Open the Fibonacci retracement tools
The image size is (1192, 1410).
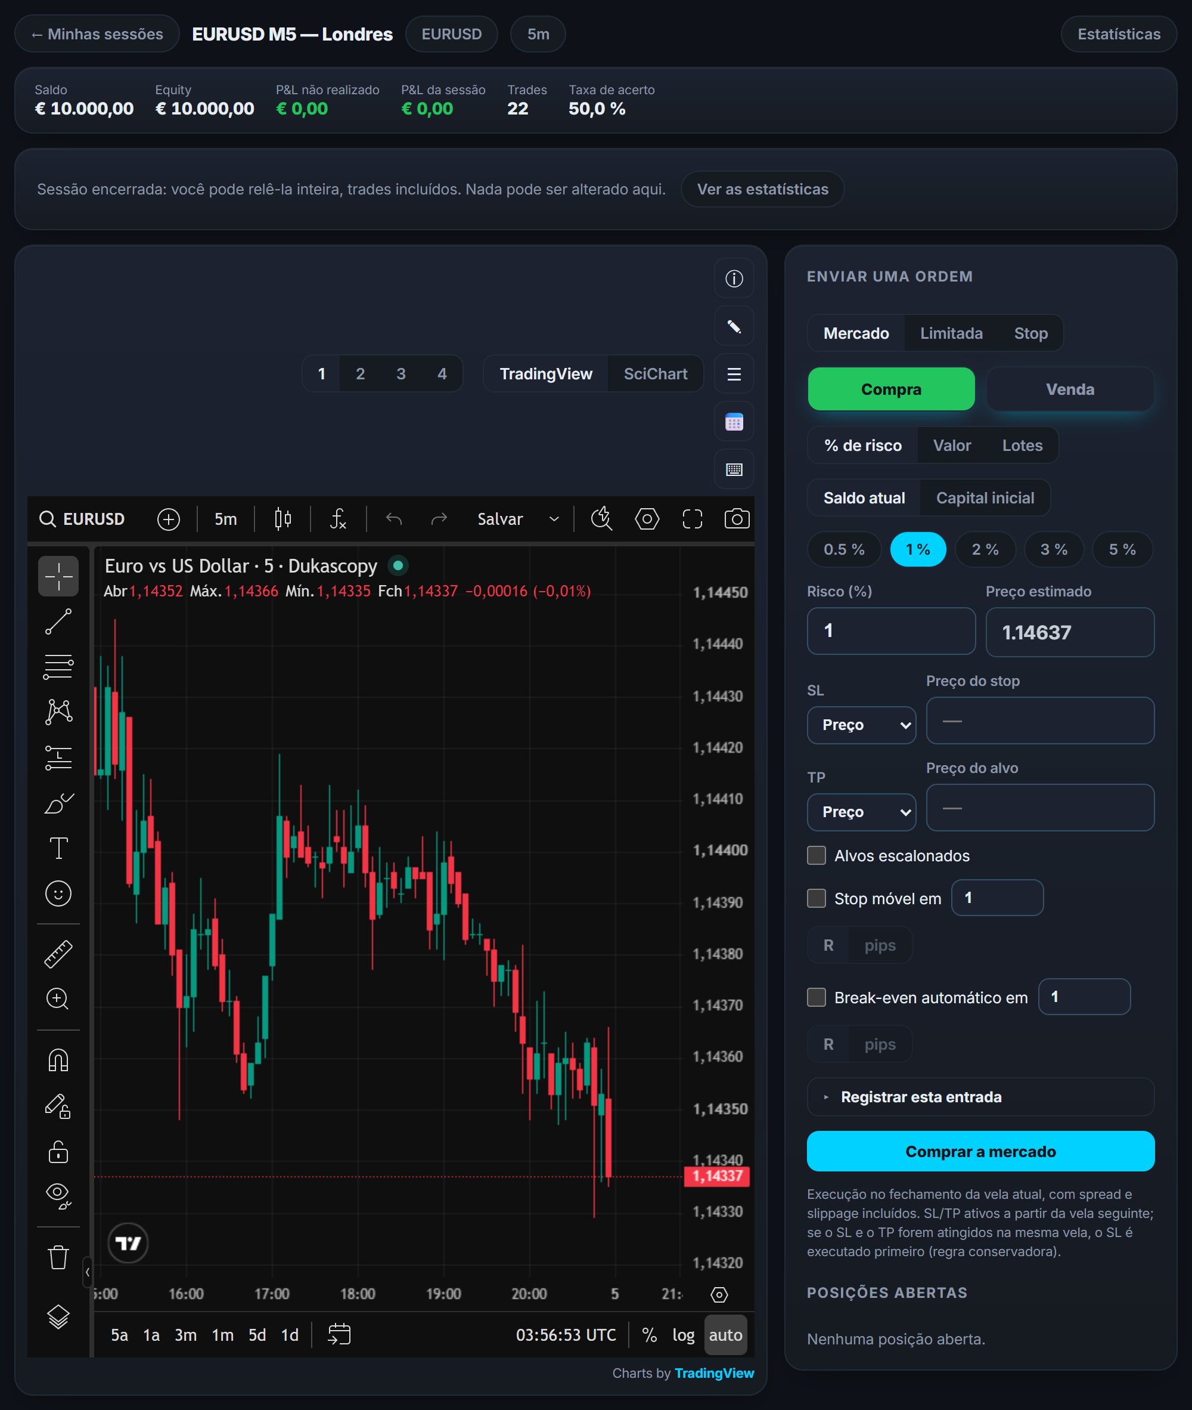(58, 666)
